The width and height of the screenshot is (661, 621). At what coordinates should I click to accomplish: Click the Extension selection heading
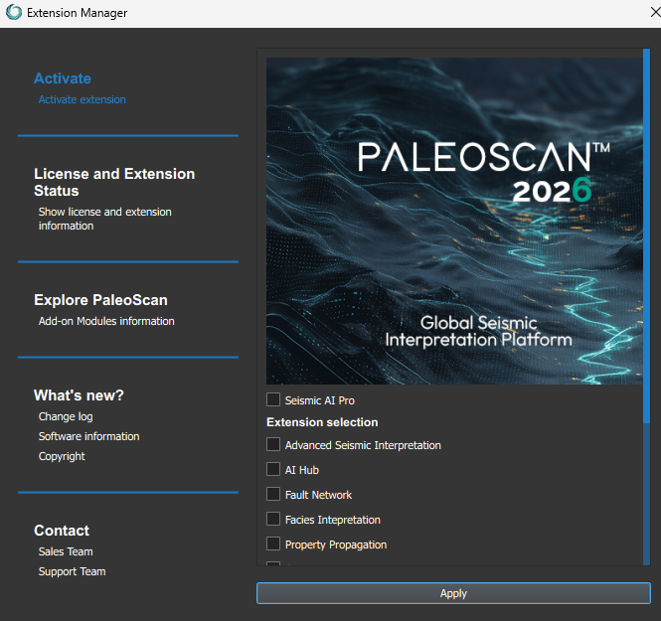tap(322, 422)
